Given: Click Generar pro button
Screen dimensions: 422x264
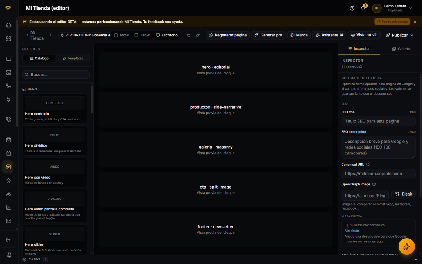Looking at the screenshot, I should click(268, 35).
